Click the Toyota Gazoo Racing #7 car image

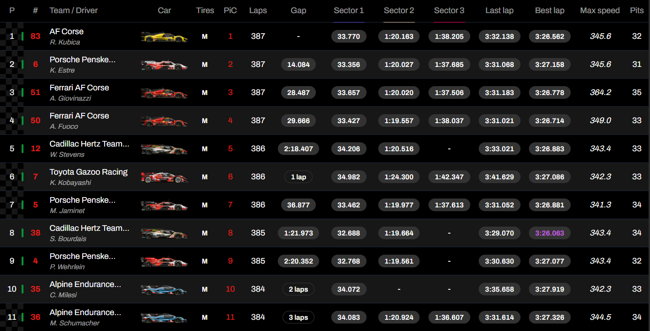tap(164, 177)
